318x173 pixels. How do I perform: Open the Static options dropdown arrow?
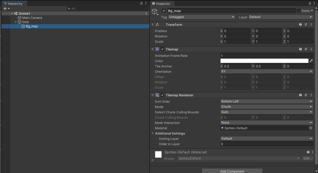(x=312, y=11)
